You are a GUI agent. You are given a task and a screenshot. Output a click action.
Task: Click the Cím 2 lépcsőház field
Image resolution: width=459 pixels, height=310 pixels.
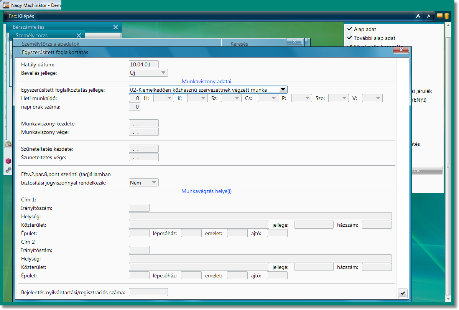pos(191,275)
